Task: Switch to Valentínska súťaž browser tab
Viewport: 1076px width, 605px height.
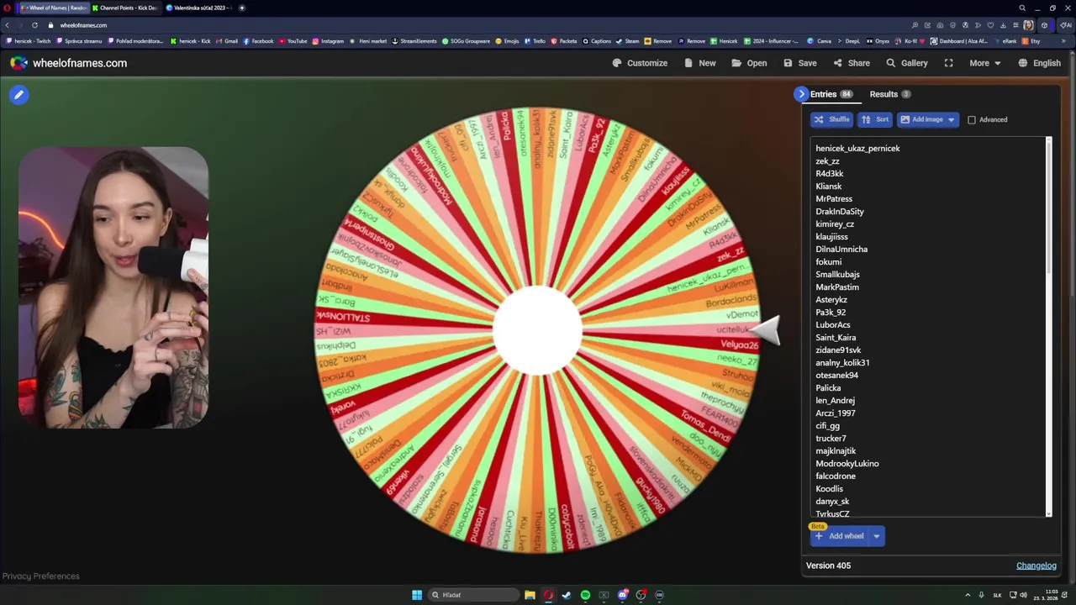Action: (x=198, y=8)
